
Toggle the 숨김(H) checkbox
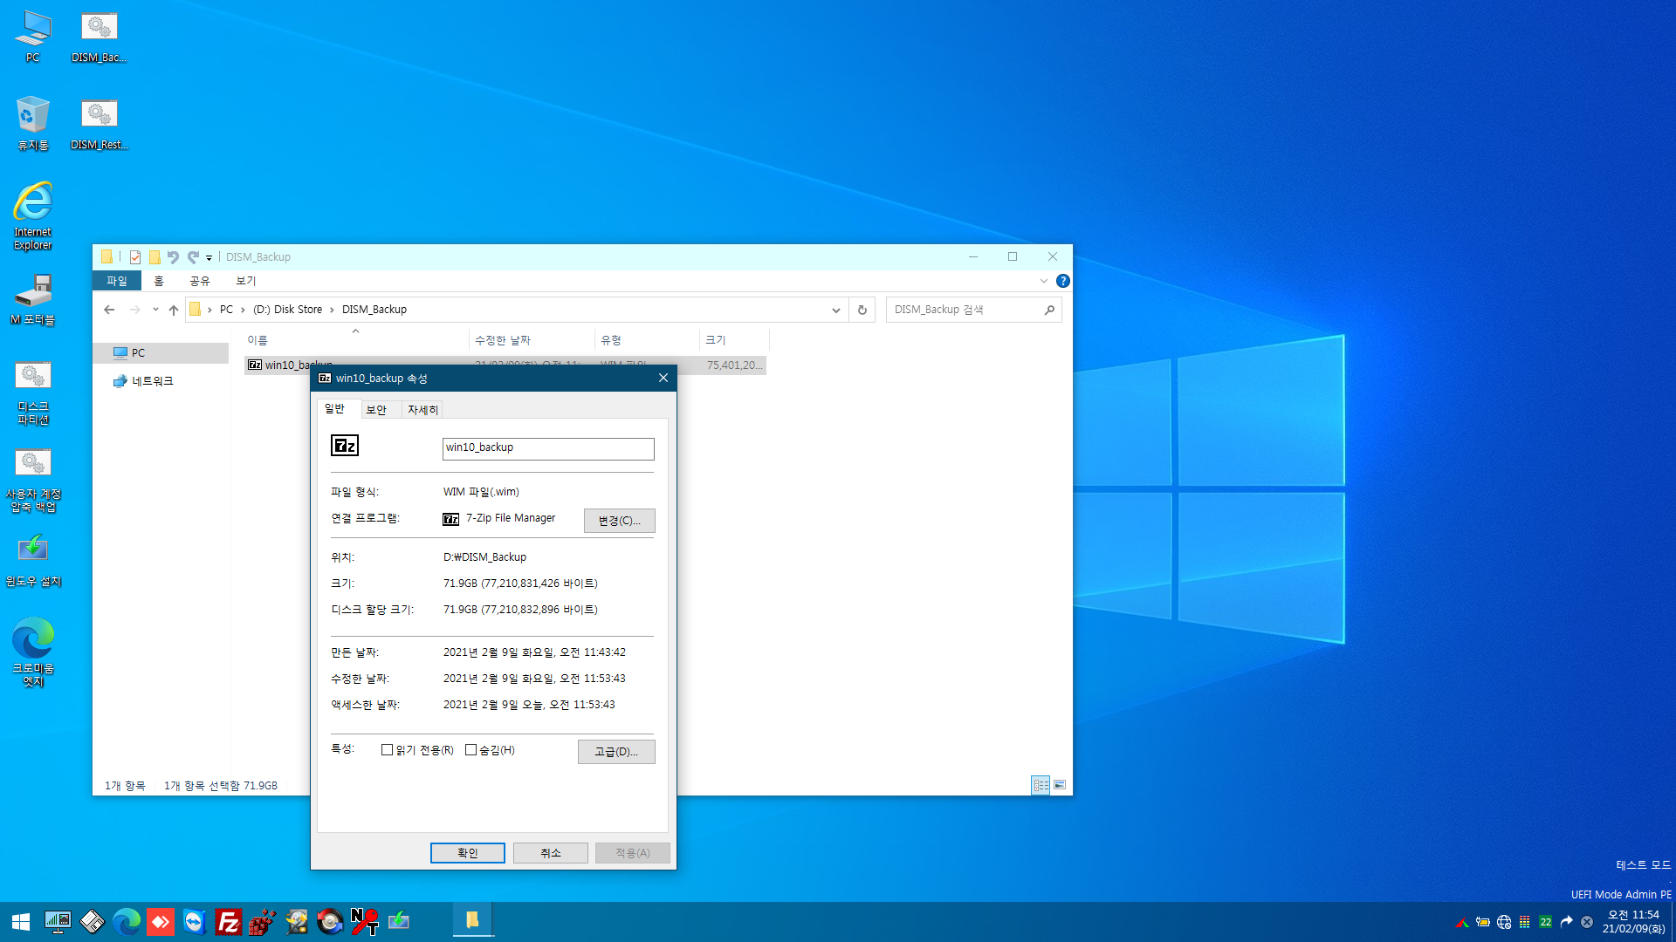tap(471, 750)
